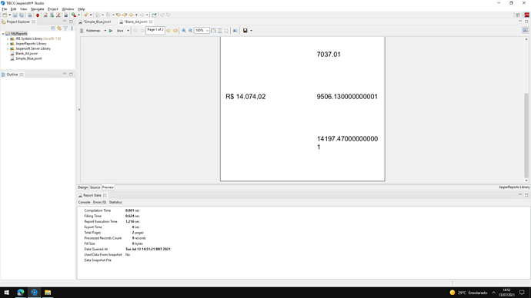Image resolution: width=531 pixels, height=298 pixels.
Task: Open the Project Explorer filter icon
Action: [65, 28]
